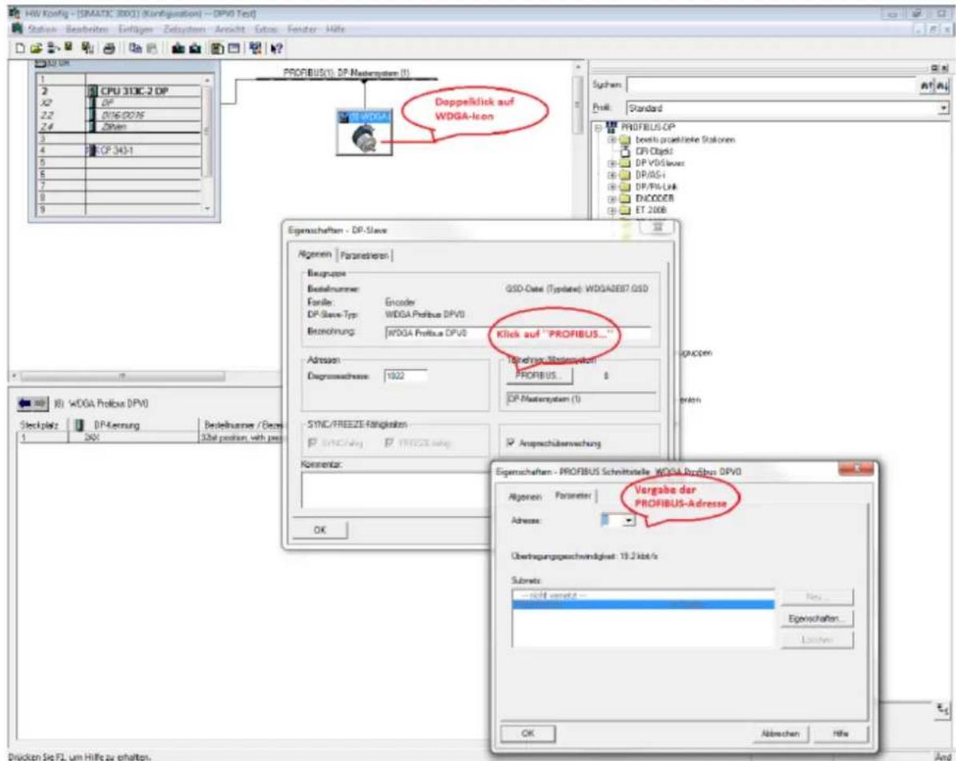Screen dimensions: 956x761
Task: Open the Bearbeiten menu
Action: tap(86, 30)
